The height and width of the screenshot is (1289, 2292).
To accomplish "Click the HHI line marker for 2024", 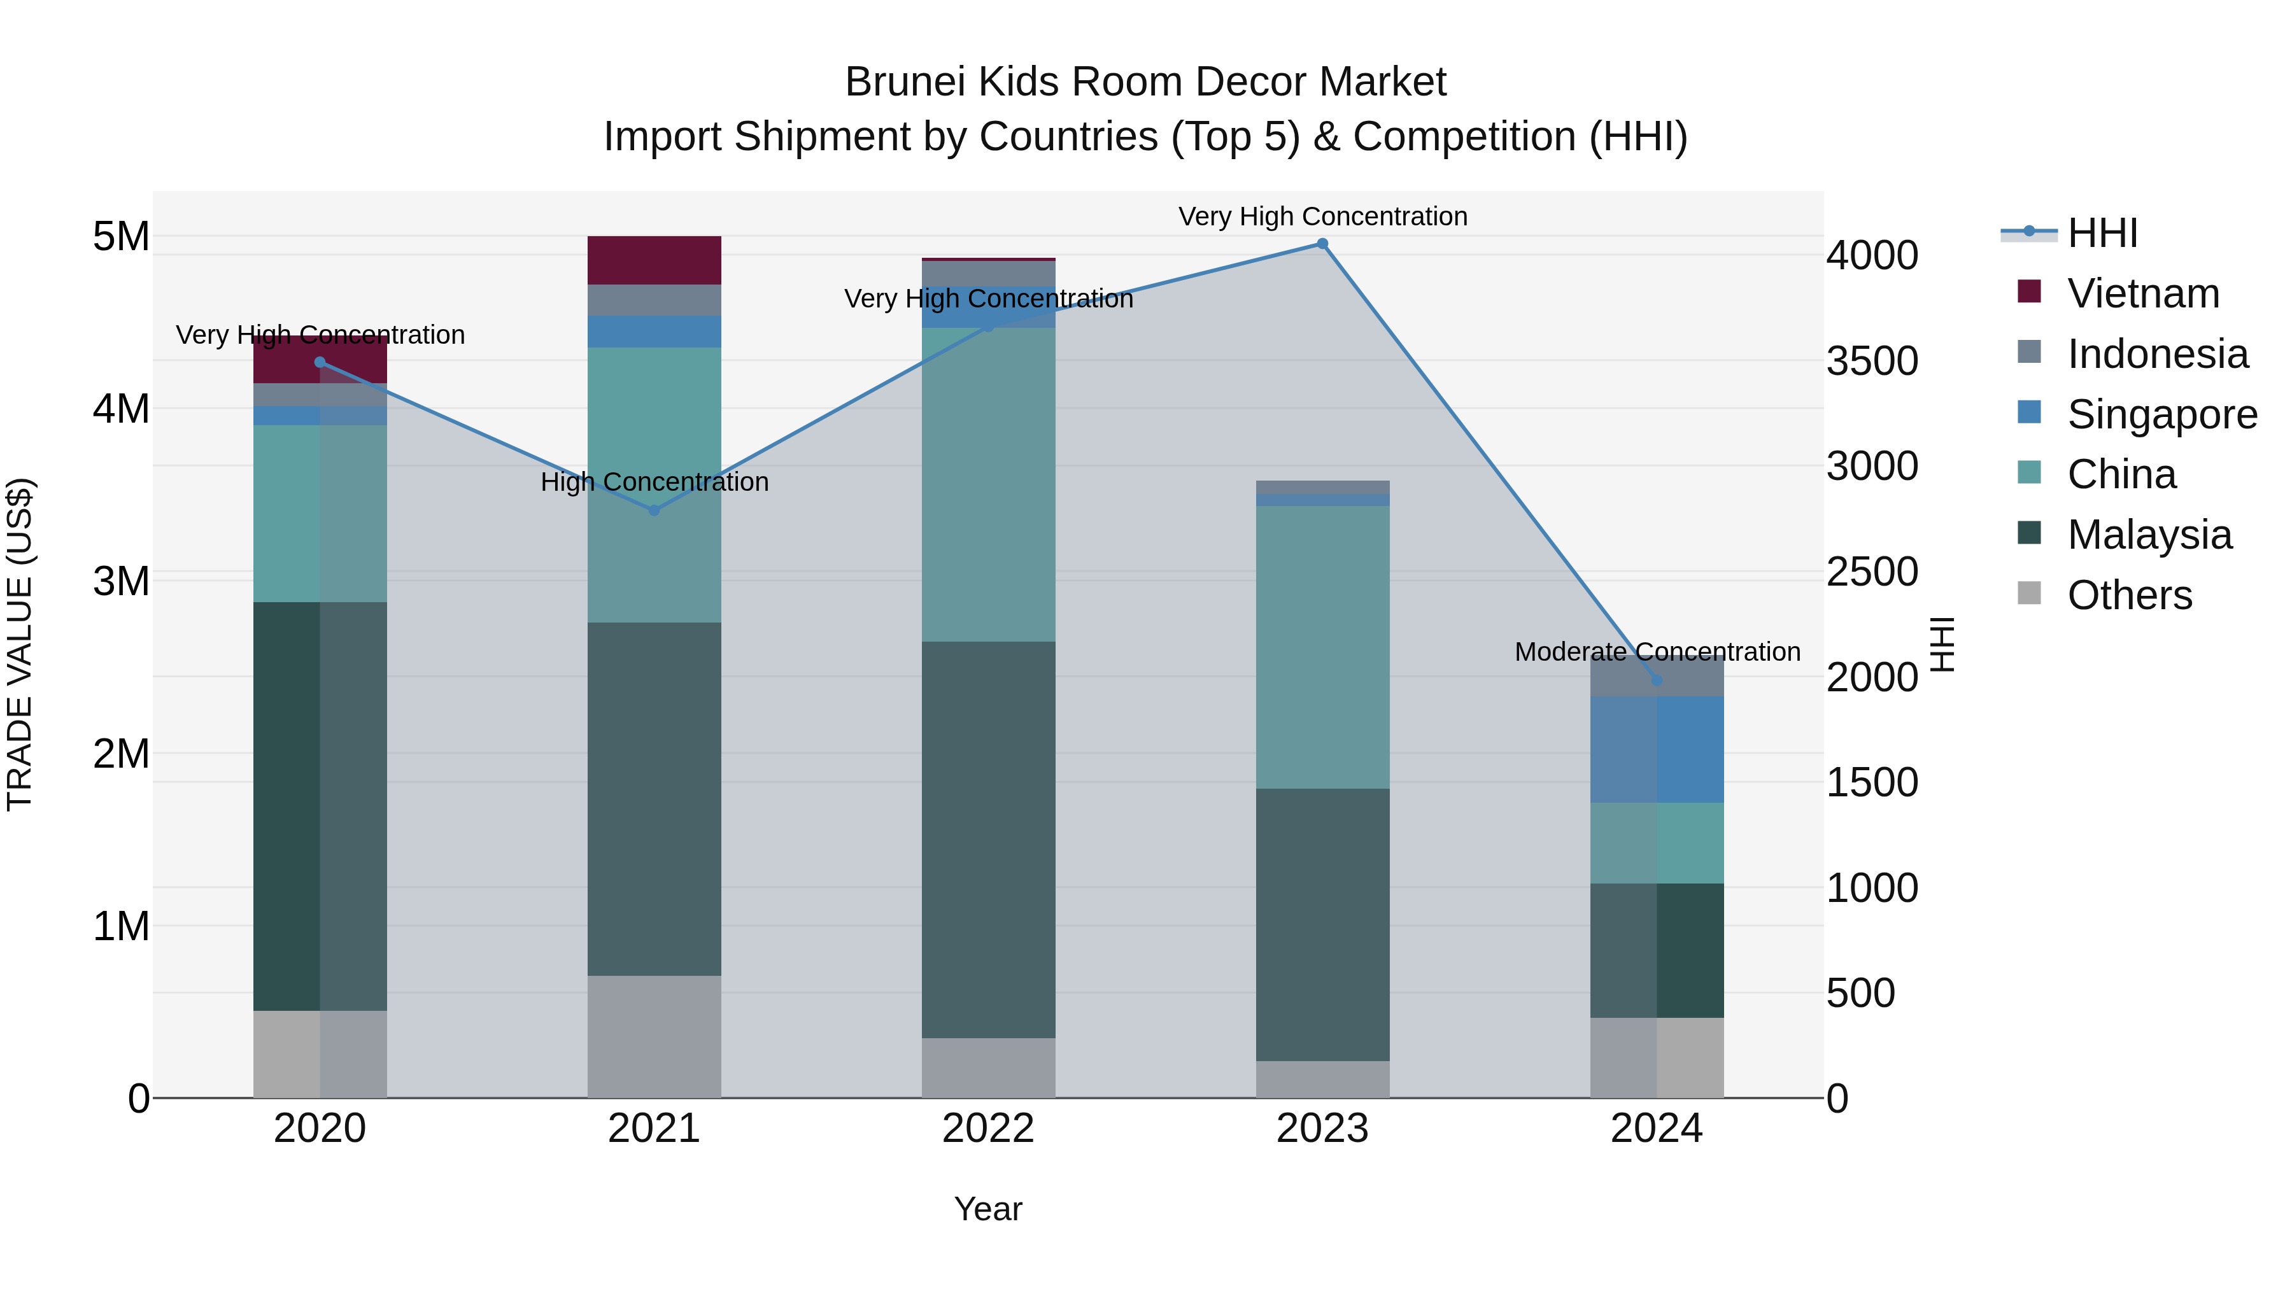I will 1657,680.
